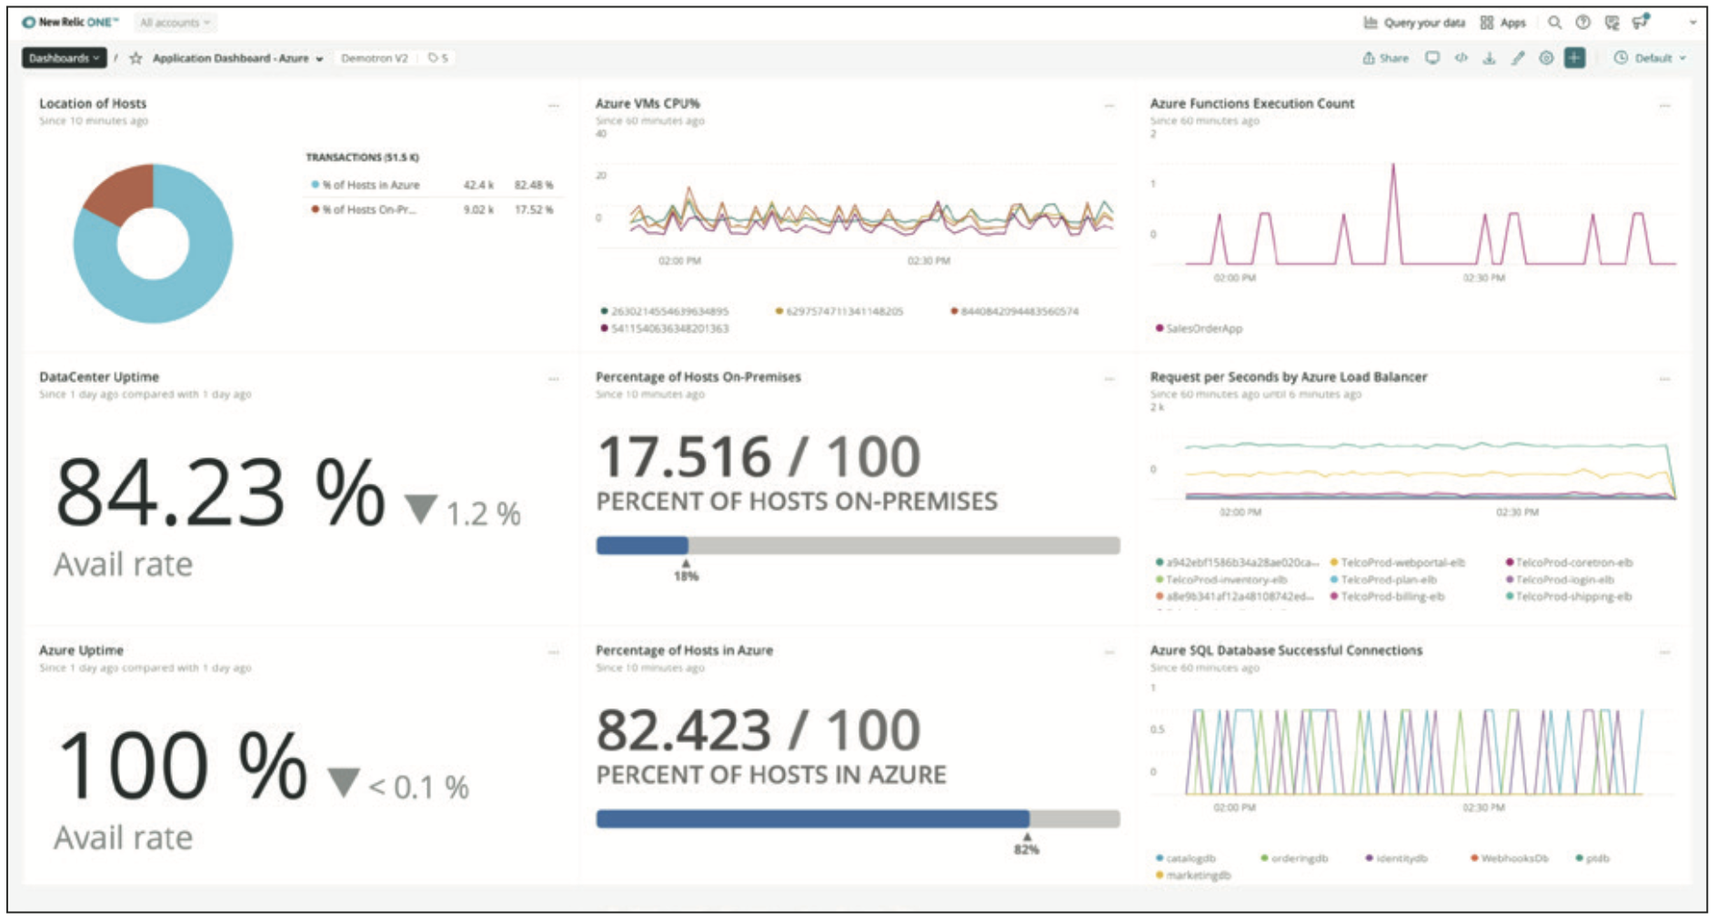Toggle catalogdb legend series

point(1186,857)
